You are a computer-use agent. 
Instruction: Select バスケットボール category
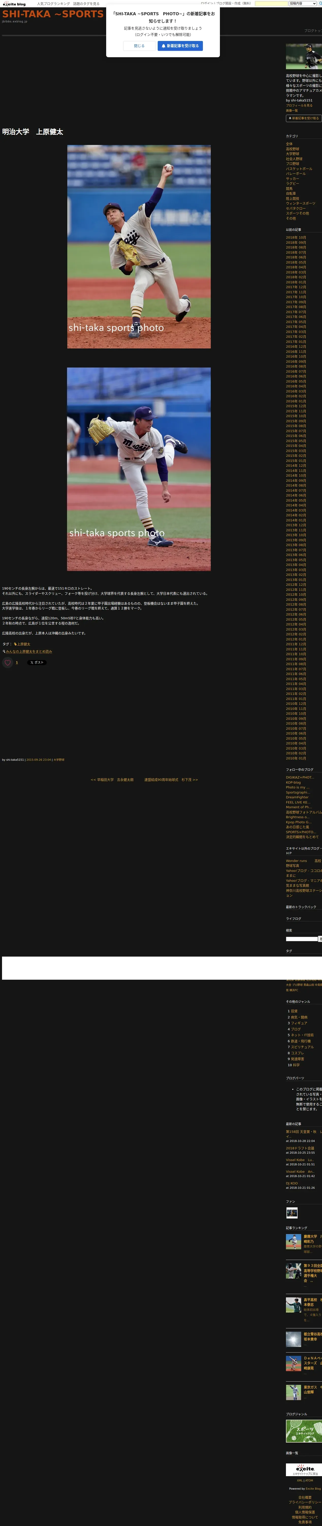pyautogui.click(x=299, y=169)
